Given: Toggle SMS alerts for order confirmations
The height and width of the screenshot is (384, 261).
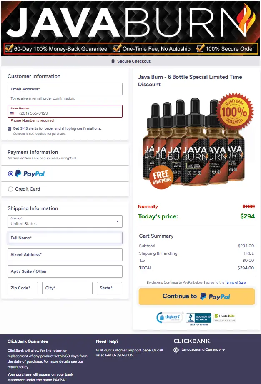Looking at the screenshot, I should (9, 128).
